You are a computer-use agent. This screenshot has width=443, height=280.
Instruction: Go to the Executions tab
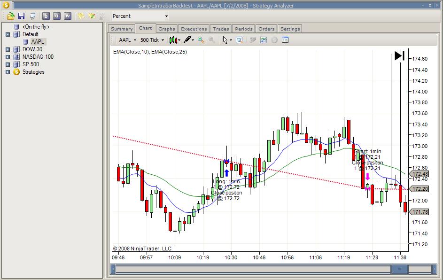[x=194, y=29]
